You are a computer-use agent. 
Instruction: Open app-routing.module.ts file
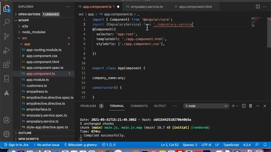pos(44,50)
